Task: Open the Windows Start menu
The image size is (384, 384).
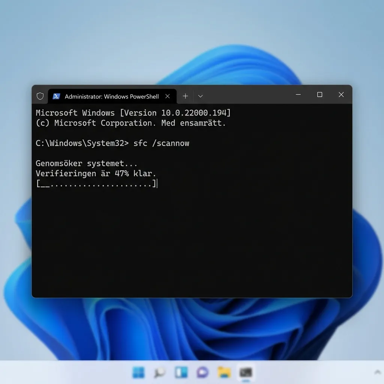Action: 139,372
